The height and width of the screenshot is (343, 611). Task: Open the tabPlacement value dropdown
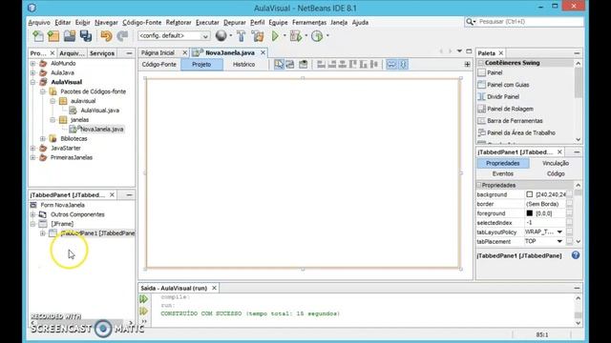[559, 241]
